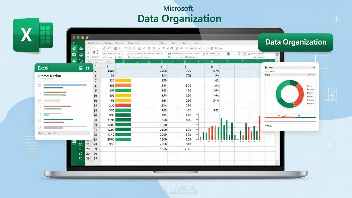Click the 'Orcrosl Mation' heading in Excel panel
Screen dimensions: 352x198
[x=49, y=76]
